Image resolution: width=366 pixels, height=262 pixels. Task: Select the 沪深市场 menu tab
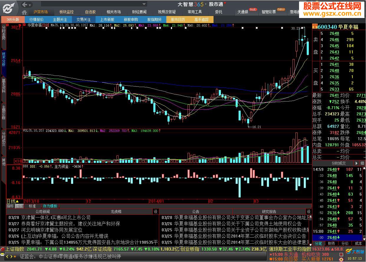41,12
